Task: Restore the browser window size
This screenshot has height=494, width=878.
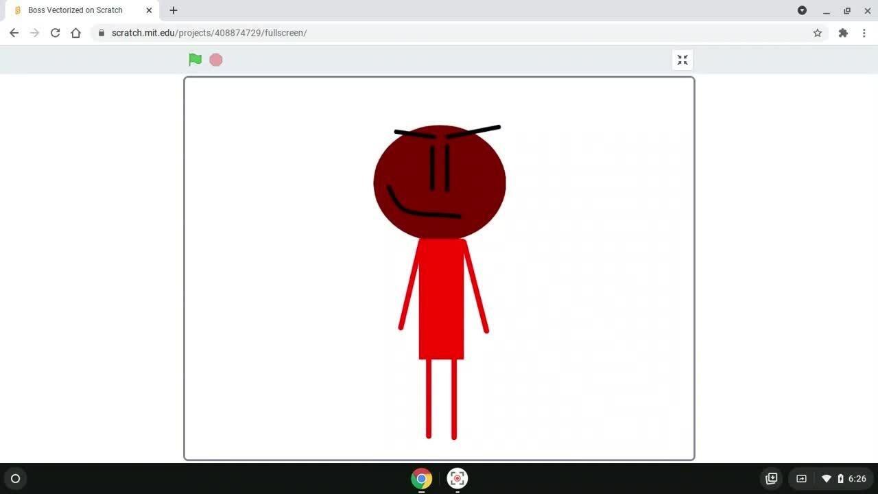Action: [x=847, y=10]
